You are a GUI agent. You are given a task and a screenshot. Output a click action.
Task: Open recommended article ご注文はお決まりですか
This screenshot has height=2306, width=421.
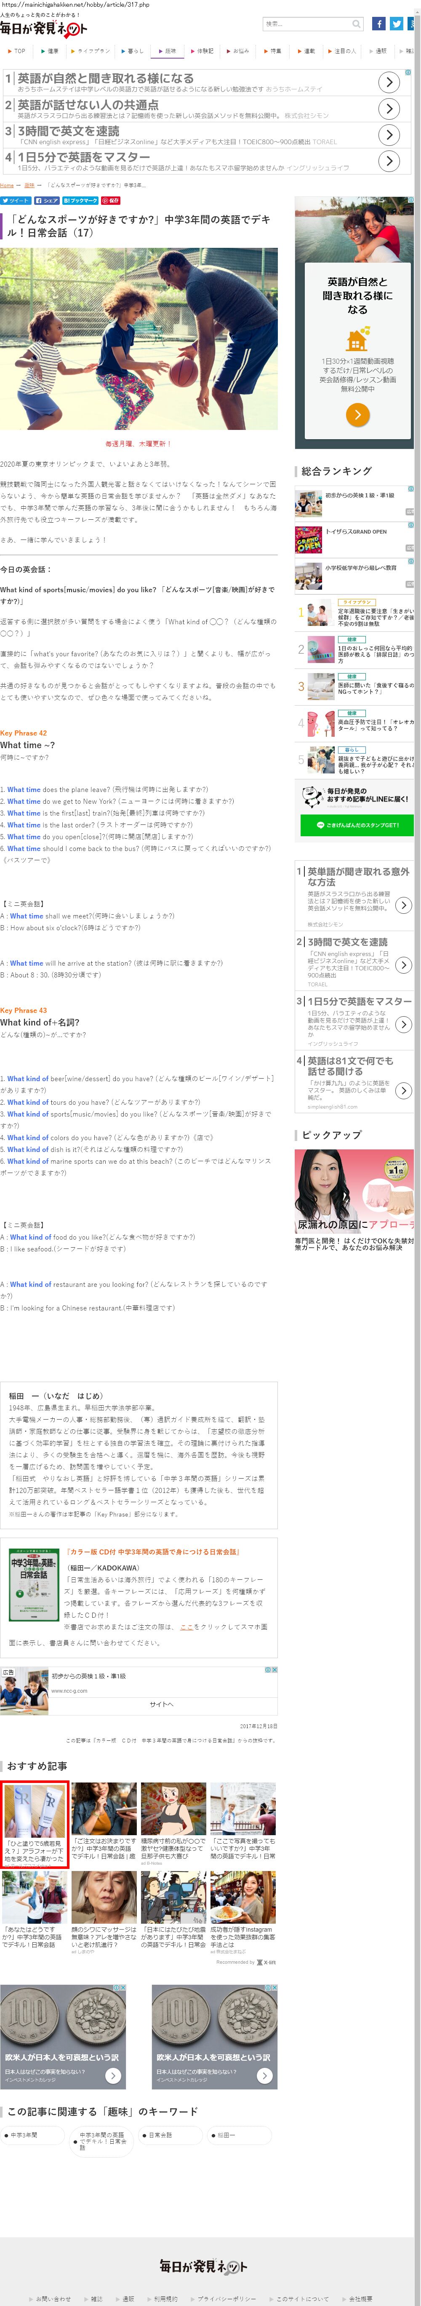pyautogui.click(x=104, y=1821)
